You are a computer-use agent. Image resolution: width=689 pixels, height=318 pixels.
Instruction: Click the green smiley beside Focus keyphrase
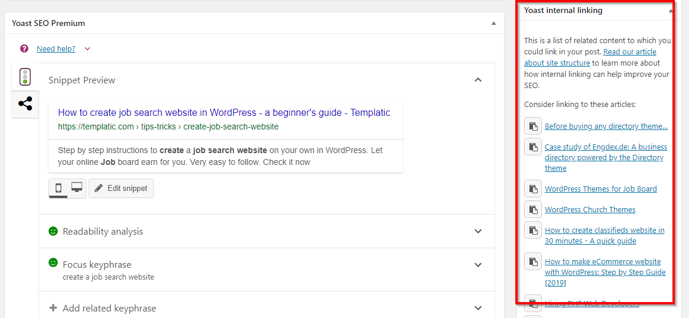(x=53, y=262)
